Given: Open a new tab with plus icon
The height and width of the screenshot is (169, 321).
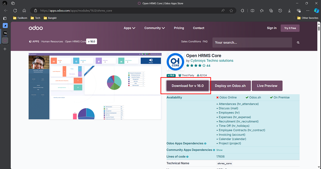Looking at the screenshot, I should pos(5,49).
